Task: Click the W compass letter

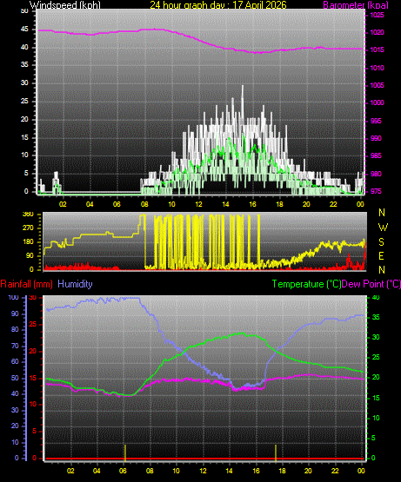Action: tap(383, 228)
